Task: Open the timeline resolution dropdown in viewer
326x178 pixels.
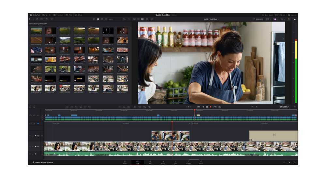Action: click(x=268, y=19)
